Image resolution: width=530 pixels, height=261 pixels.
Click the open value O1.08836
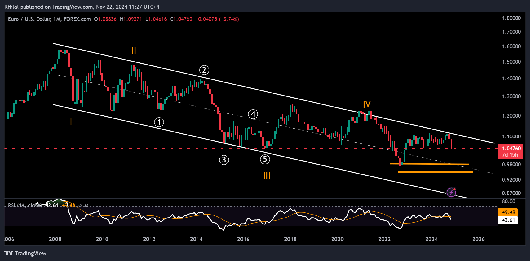click(x=105, y=19)
